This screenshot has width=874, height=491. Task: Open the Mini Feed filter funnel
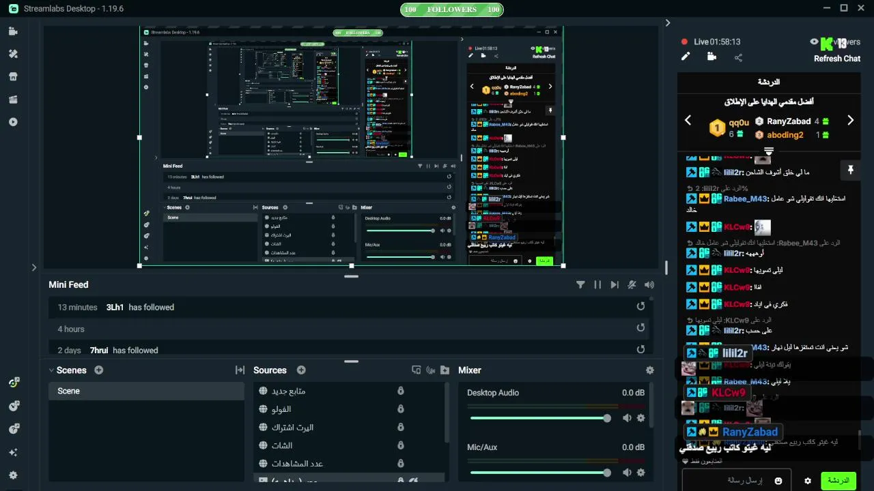(580, 285)
